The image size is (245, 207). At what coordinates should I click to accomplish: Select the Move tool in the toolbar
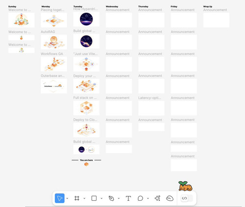[60, 198]
